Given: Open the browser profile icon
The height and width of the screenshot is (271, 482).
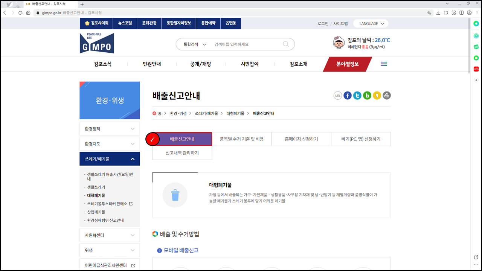Looking at the screenshot, I should pos(469,13).
